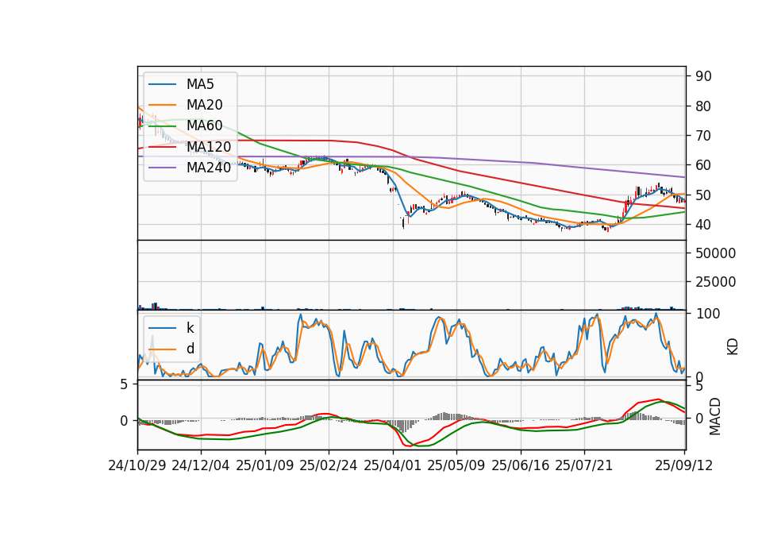The width and height of the screenshot is (762, 548).
Task: Click the MA20 legend label
Action: point(204,105)
